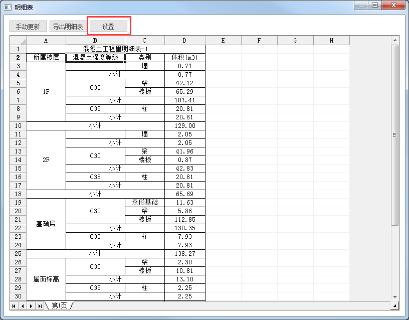Go to previous sheet page arrow
Image resolution: width=409 pixels, height=320 pixels.
coord(23,306)
